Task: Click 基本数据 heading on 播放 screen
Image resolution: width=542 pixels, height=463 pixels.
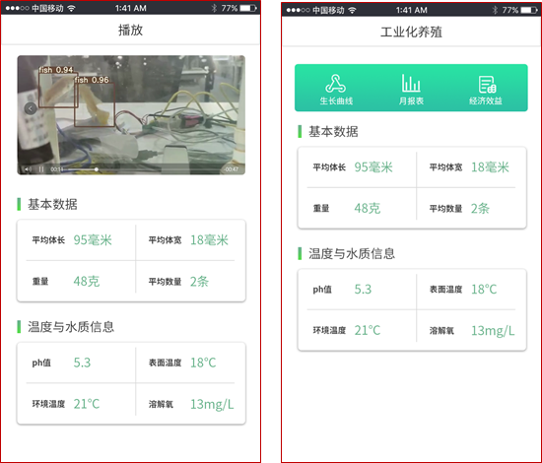Action: tap(52, 204)
